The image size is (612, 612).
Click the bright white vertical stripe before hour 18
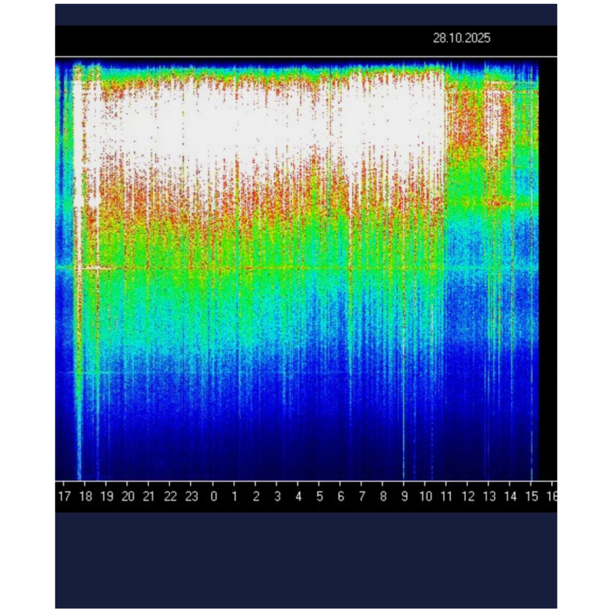click(78, 153)
